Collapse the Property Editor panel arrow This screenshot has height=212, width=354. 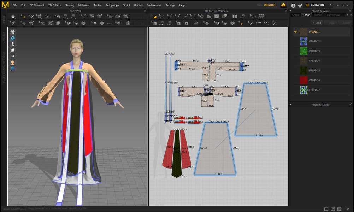290,105
